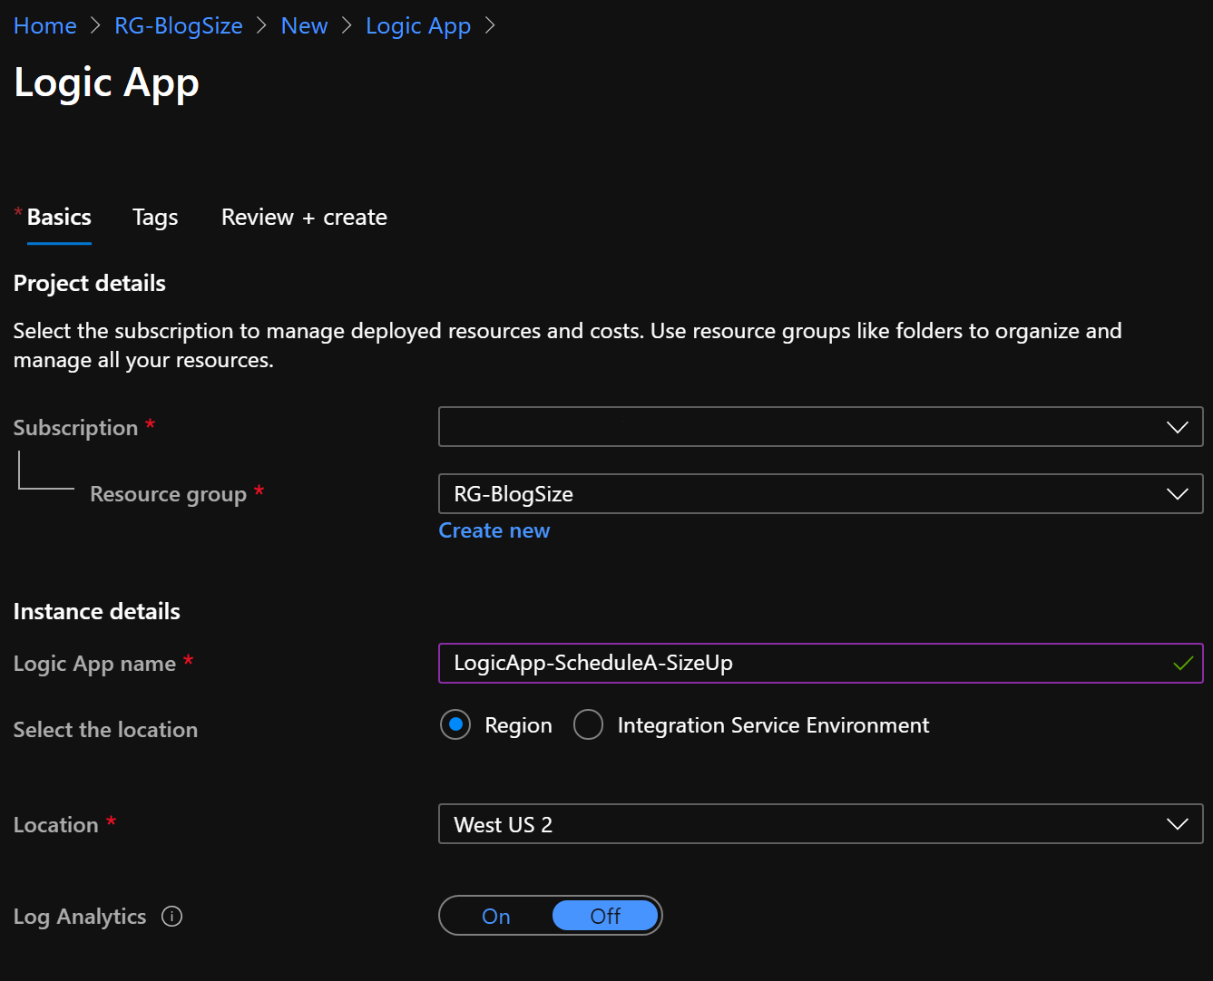The height and width of the screenshot is (981, 1213).
Task: Click the Logic App breadcrumb link
Action: (418, 26)
